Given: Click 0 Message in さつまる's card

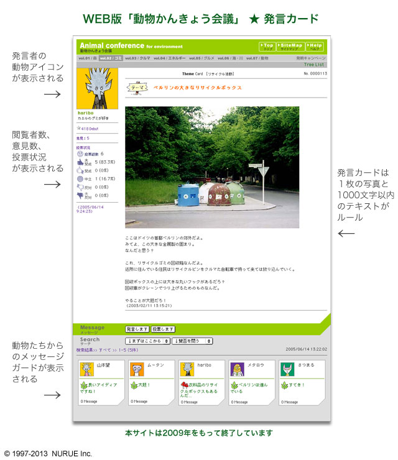Looking at the screenshot, I should pos(289,402).
